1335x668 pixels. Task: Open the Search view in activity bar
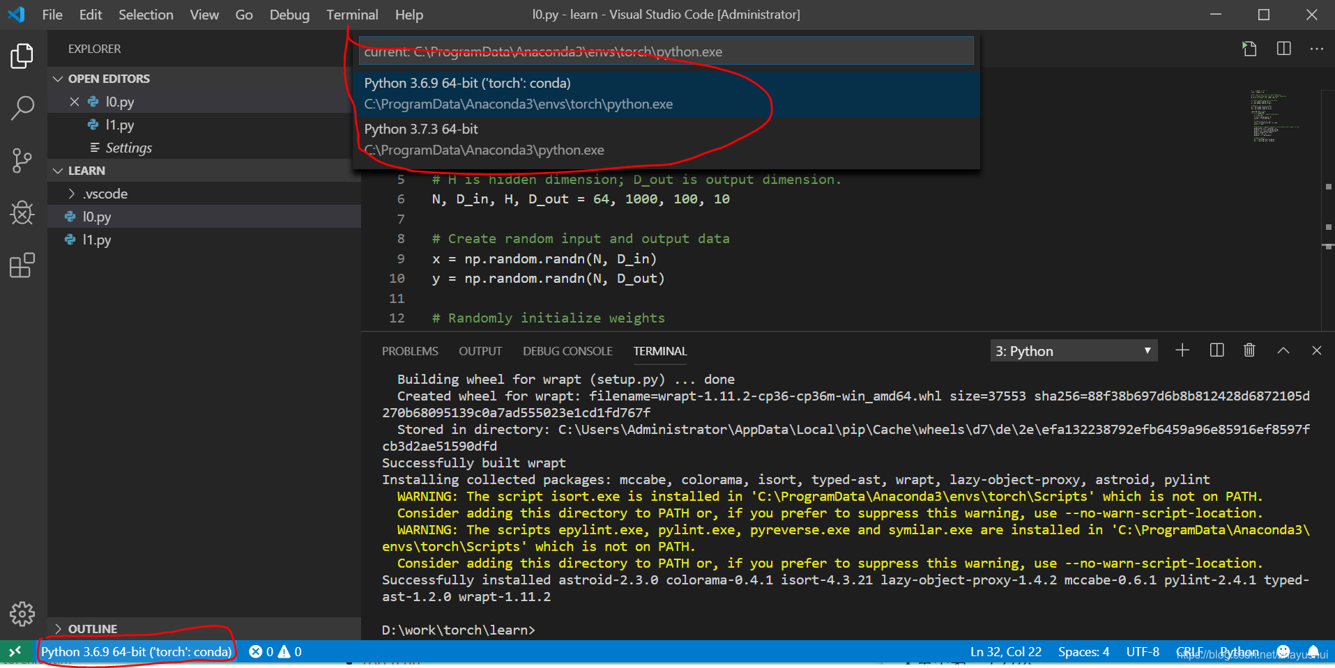pos(22,109)
